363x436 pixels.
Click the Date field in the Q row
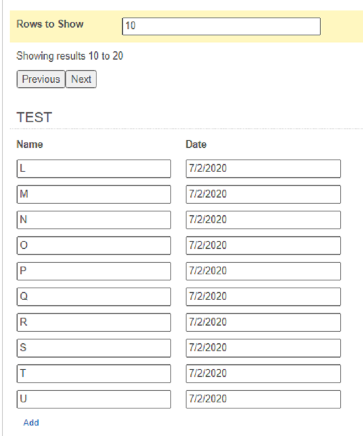click(x=263, y=297)
